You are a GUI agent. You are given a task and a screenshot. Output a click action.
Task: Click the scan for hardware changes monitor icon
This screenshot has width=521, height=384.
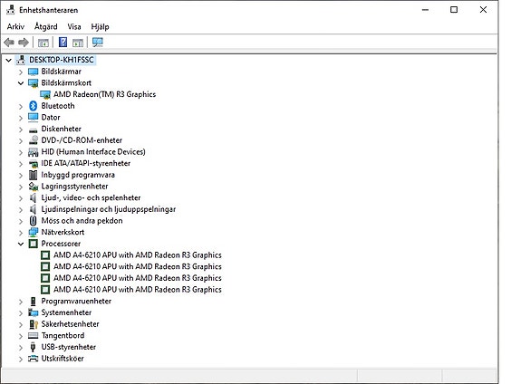[98, 43]
